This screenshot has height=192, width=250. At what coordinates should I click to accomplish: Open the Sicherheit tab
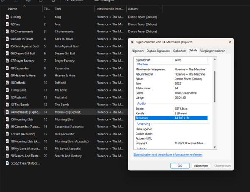click(x=179, y=51)
